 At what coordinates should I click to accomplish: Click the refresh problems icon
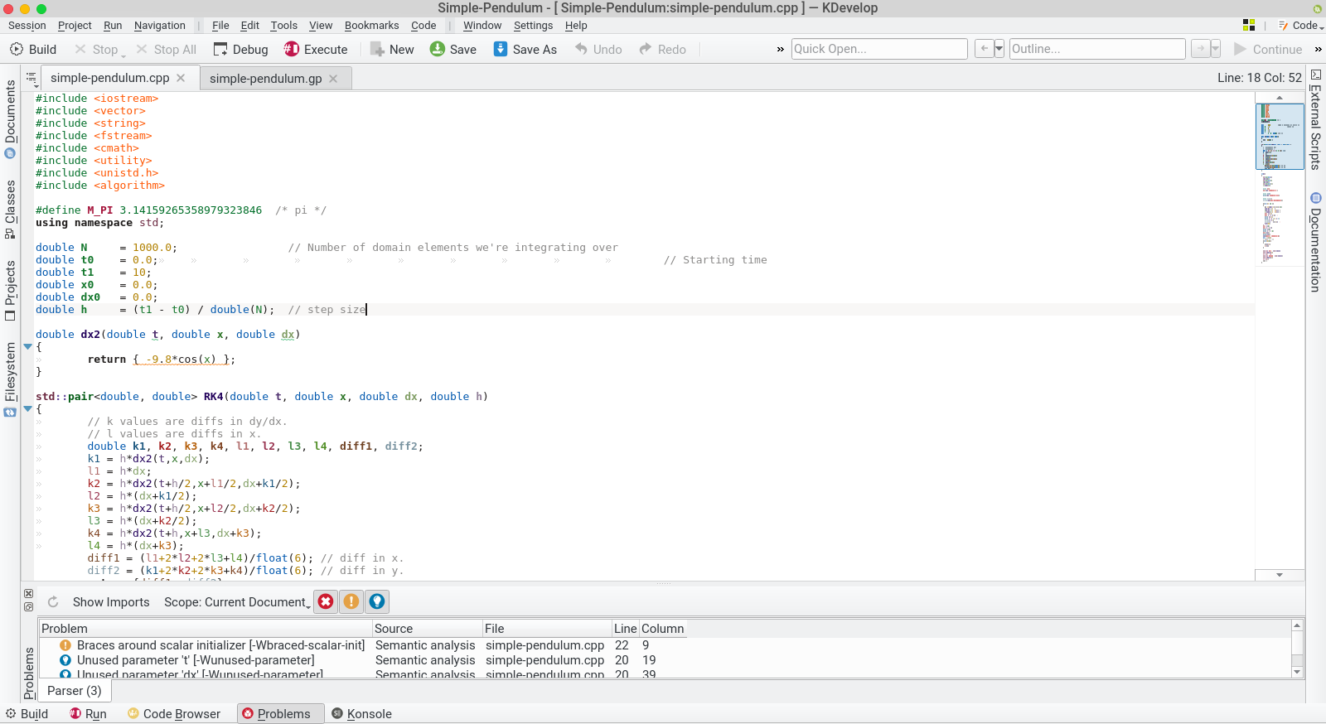point(53,602)
